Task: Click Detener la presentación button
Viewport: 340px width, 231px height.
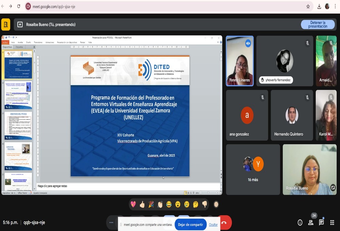Action: pos(318,24)
